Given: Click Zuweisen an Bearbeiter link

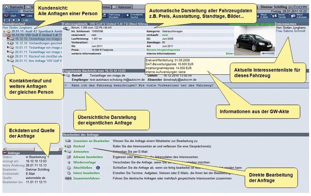Looking at the screenshot, I should coord(91,141).
